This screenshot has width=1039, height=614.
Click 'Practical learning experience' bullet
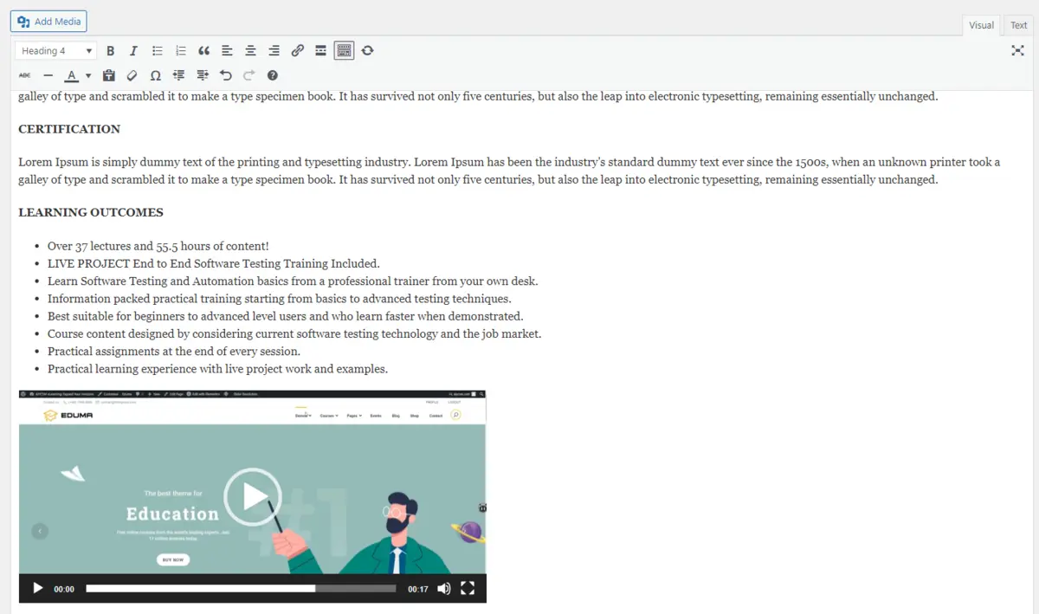click(217, 369)
